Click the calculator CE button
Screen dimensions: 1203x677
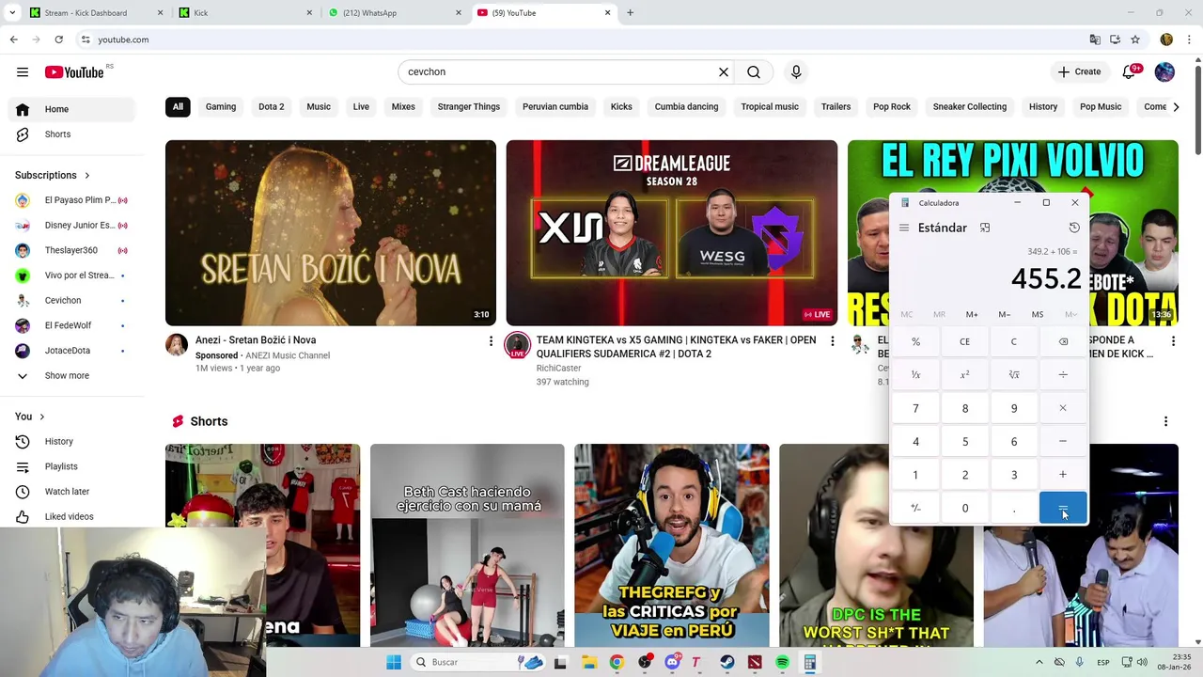click(965, 341)
